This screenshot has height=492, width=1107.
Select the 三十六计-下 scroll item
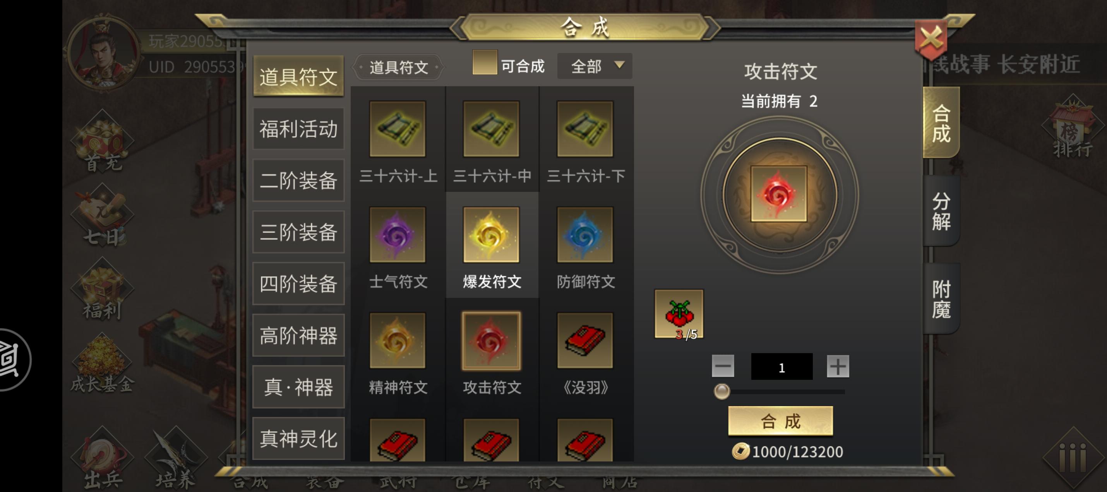[584, 129]
